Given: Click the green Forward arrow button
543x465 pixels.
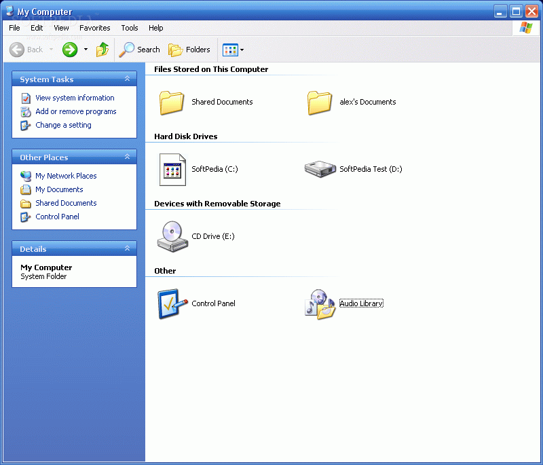Looking at the screenshot, I should pos(70,50).
